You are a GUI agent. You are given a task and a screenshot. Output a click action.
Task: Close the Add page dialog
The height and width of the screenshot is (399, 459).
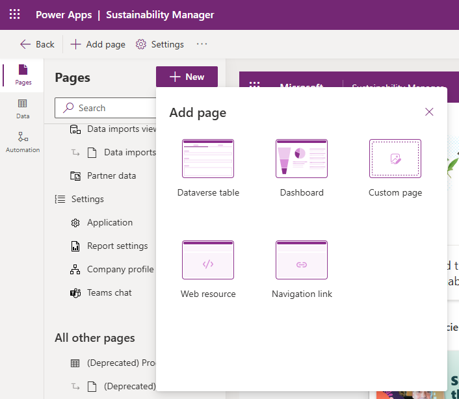429,112
